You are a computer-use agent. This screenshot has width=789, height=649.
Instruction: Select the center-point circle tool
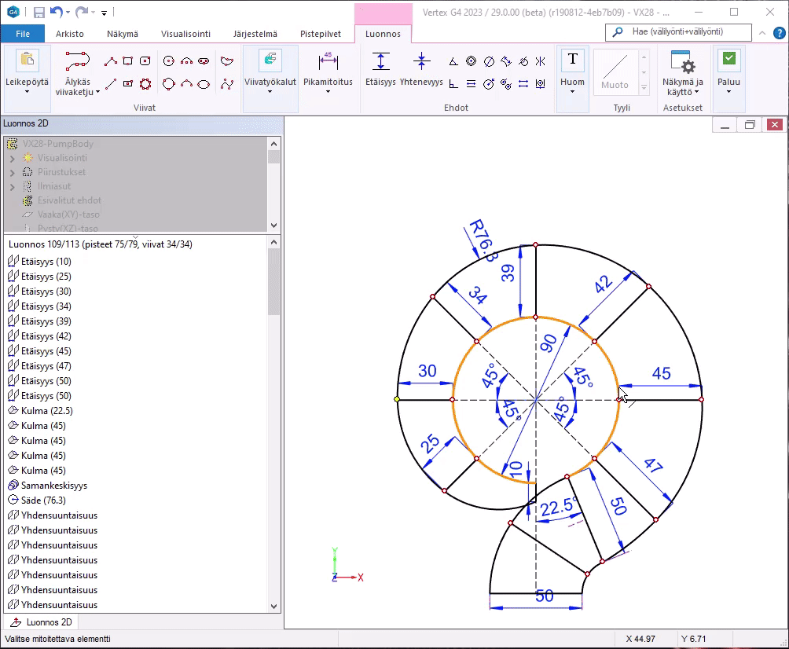coord(168,61)
